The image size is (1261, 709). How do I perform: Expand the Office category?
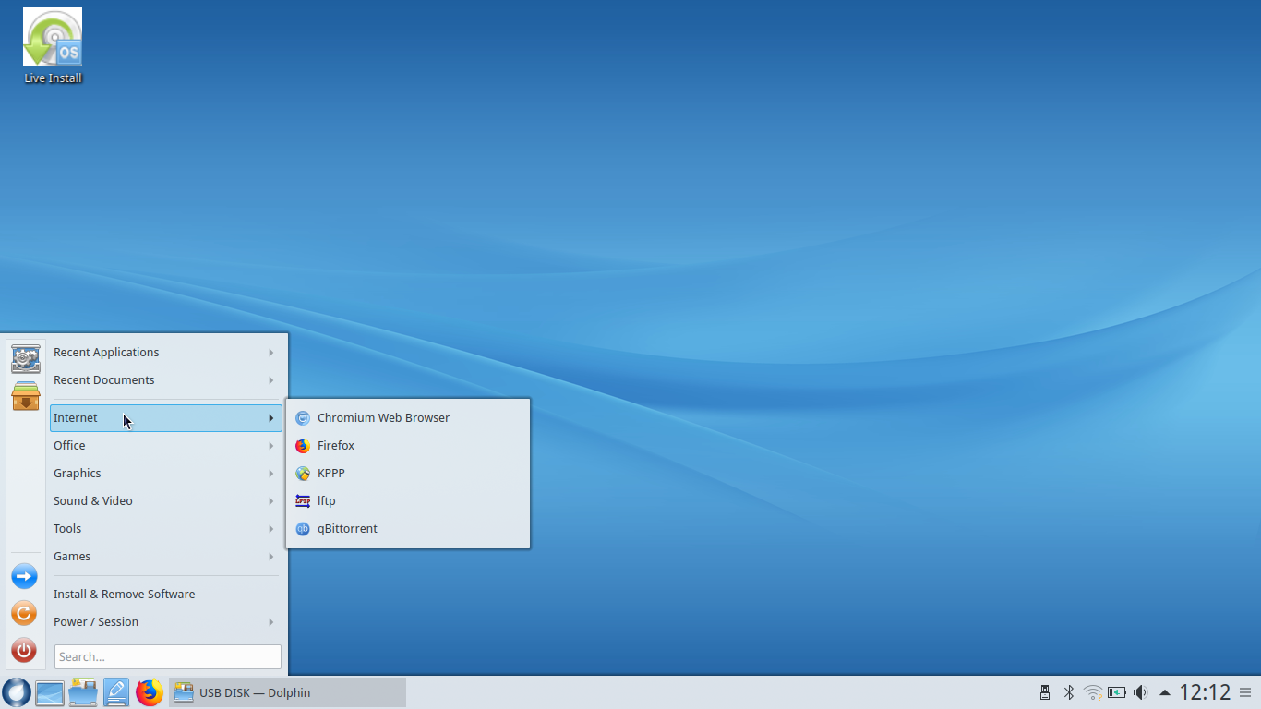coord(165,446)
